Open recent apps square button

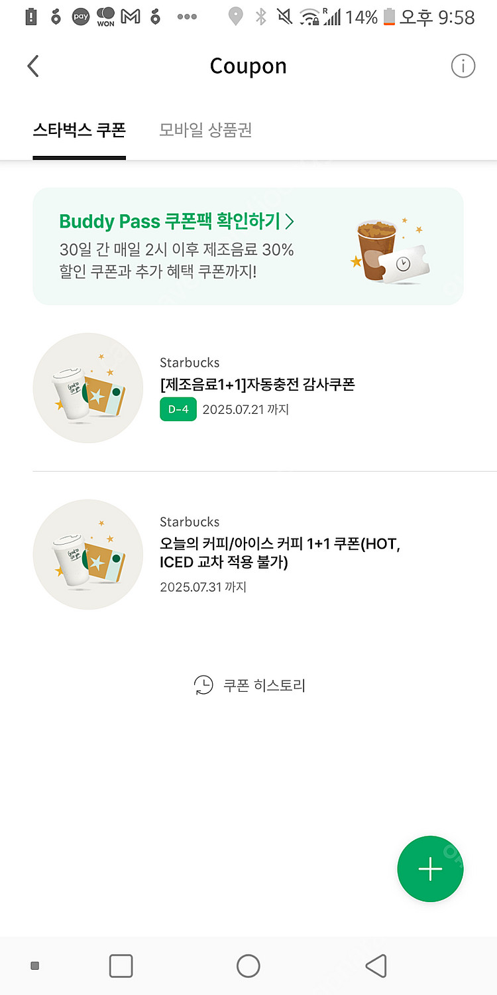pos(121,966)
